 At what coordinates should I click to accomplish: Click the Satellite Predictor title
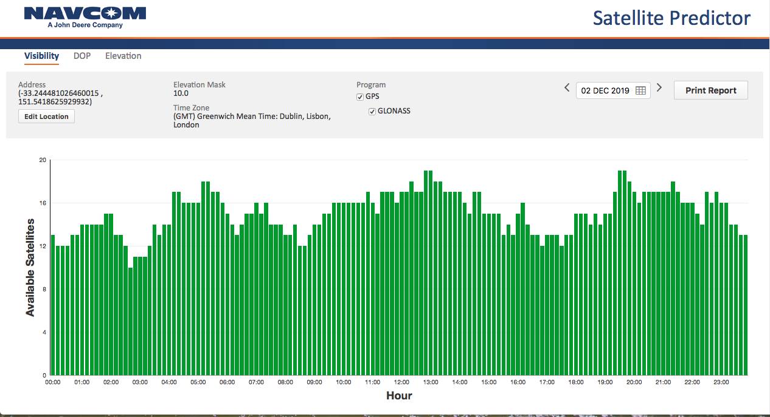tap(671, 18)
